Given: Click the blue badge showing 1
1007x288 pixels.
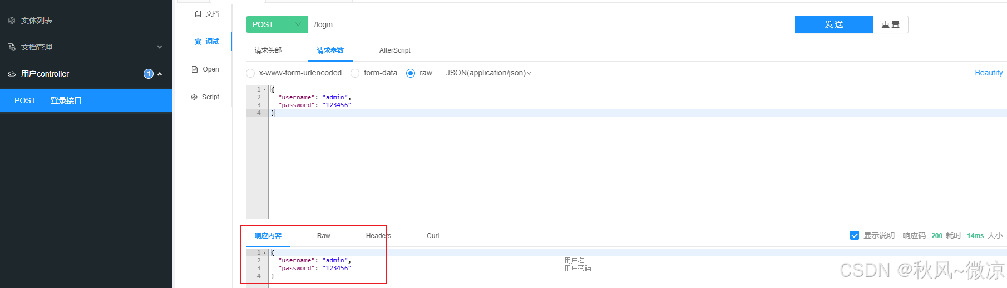Looking at the screenshot, I should tap(149, 74).
